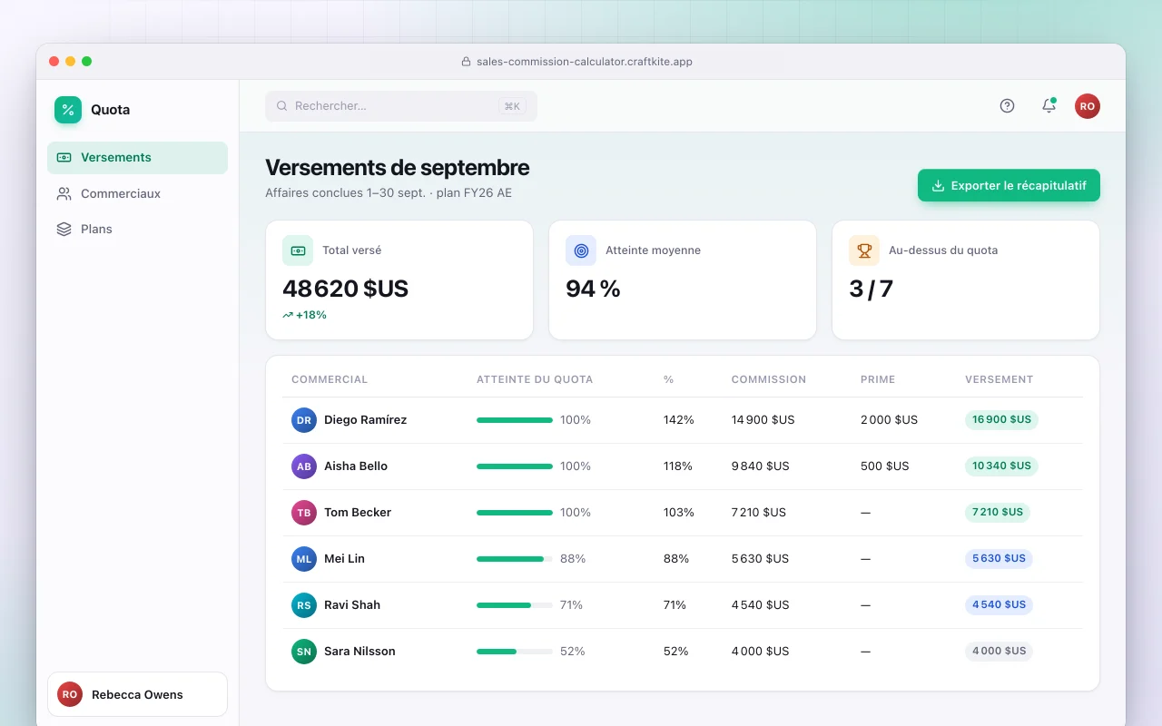The image size is (1162, 726).
Task: Focus the Rechercher search field
Action: coord(401,106)
